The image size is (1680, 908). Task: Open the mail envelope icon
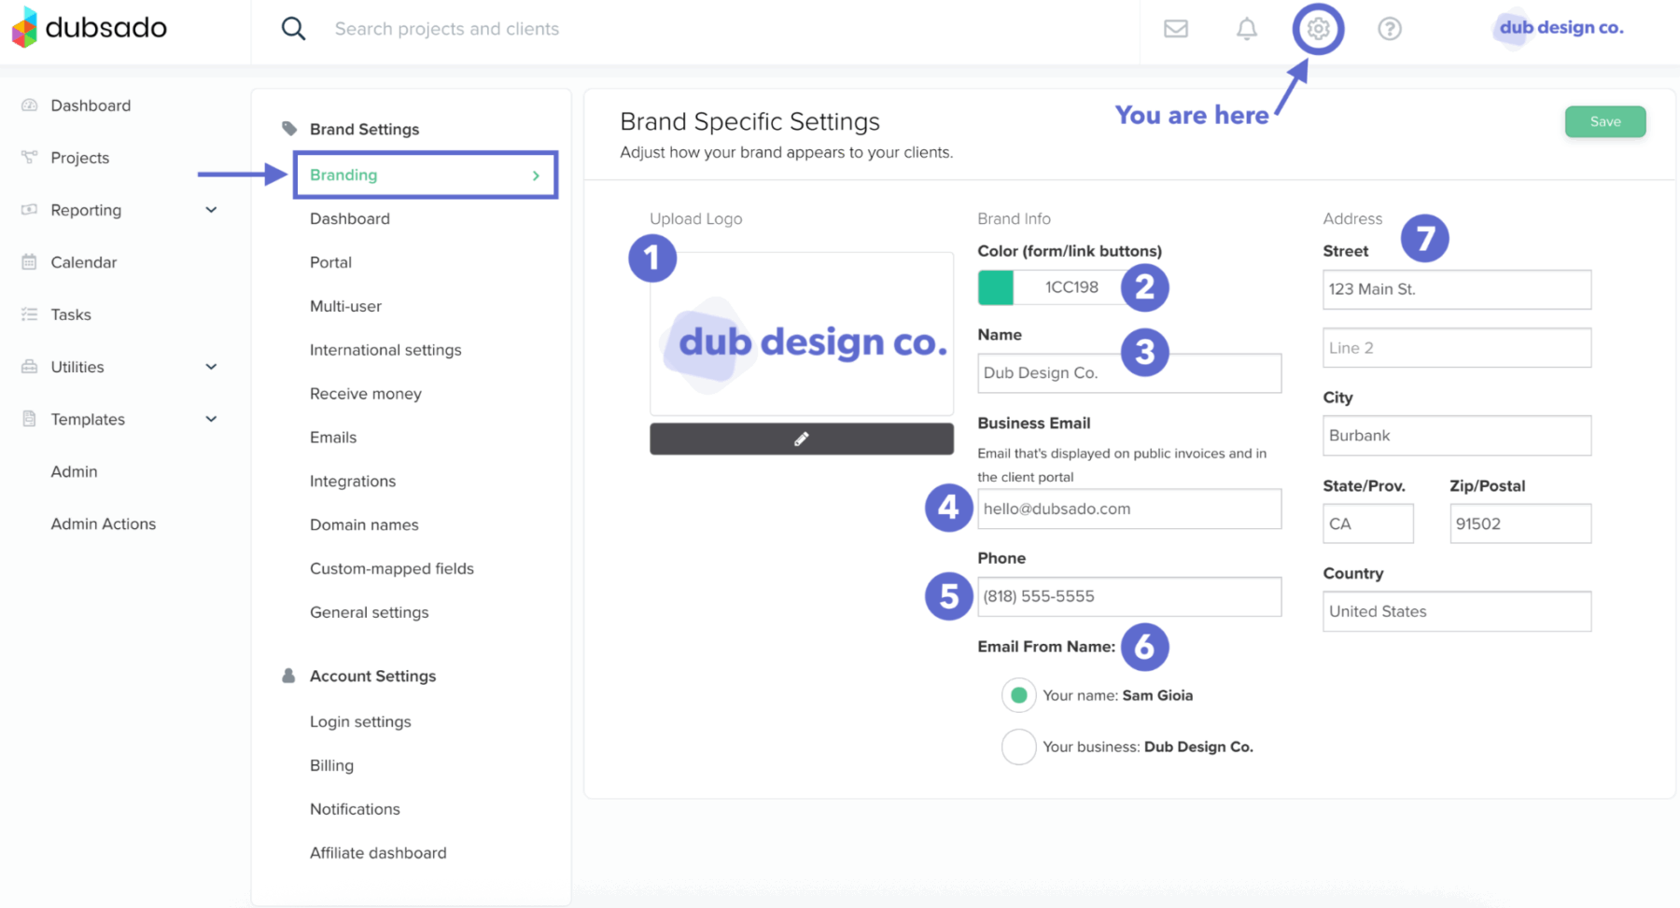[x=1176, y=29]
